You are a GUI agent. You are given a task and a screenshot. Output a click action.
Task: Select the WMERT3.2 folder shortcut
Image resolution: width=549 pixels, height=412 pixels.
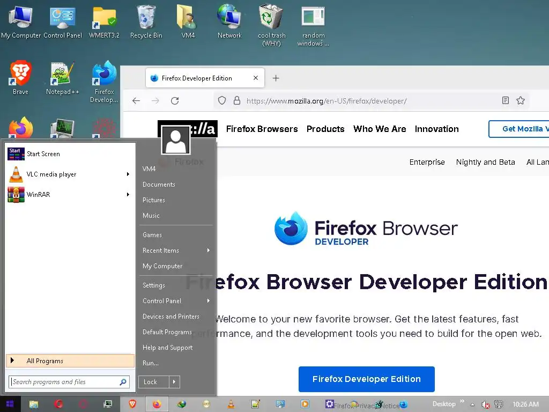[x=104, y=21]
